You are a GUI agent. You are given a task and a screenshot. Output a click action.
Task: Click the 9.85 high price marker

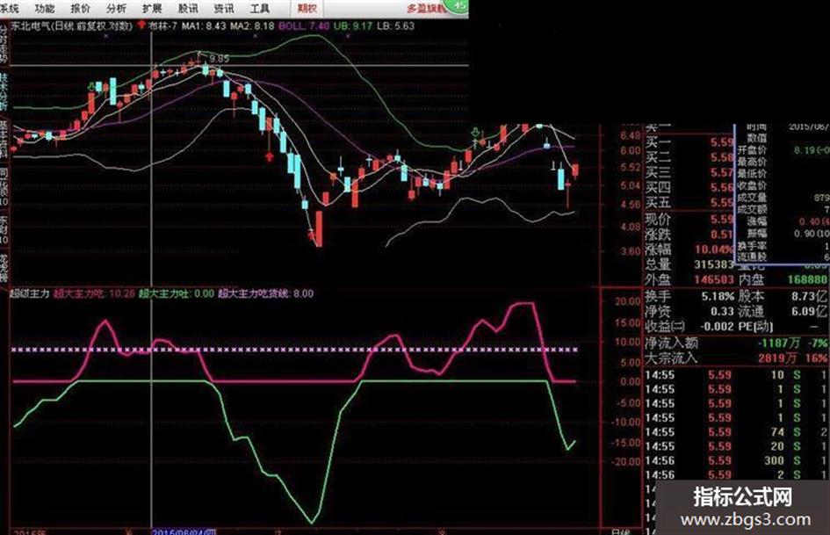click(218, 58)
